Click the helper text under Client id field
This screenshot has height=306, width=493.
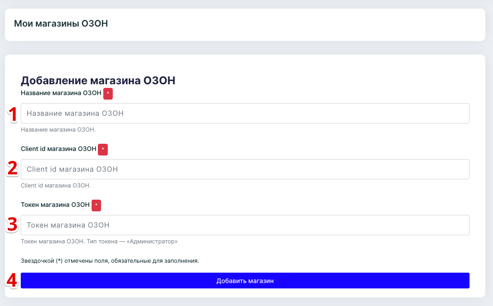click(56, 185)
